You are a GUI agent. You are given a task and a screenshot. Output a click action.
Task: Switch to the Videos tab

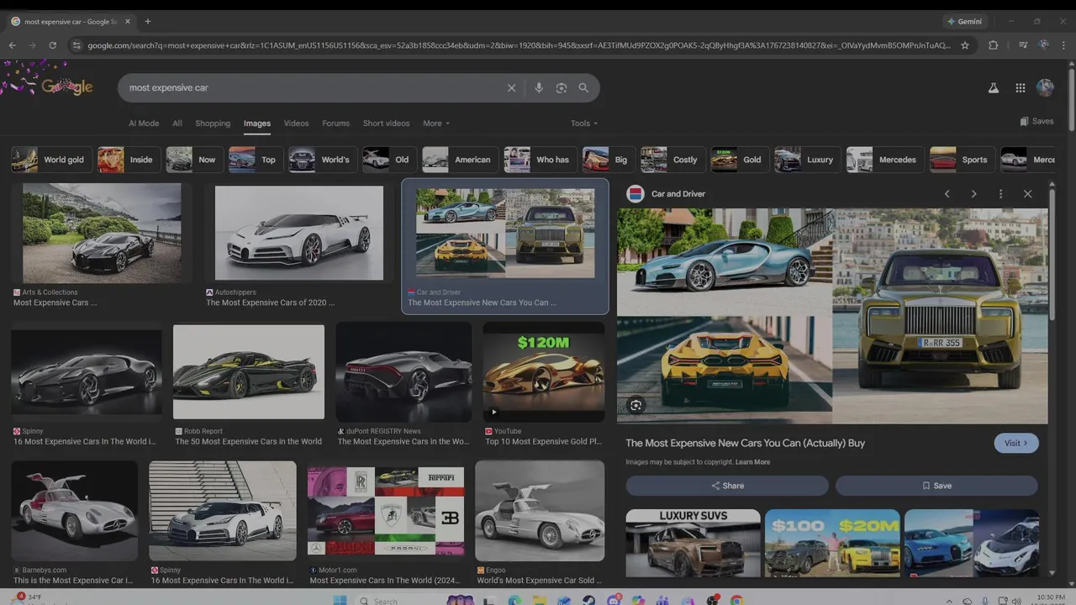(296, 124)
